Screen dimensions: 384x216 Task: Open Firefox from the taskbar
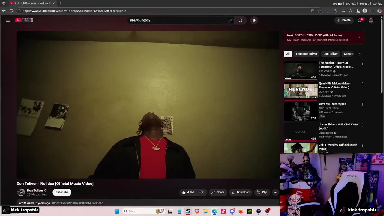[x=241, y=211]
